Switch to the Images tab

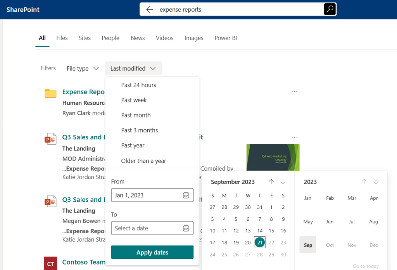pos(194,38)
